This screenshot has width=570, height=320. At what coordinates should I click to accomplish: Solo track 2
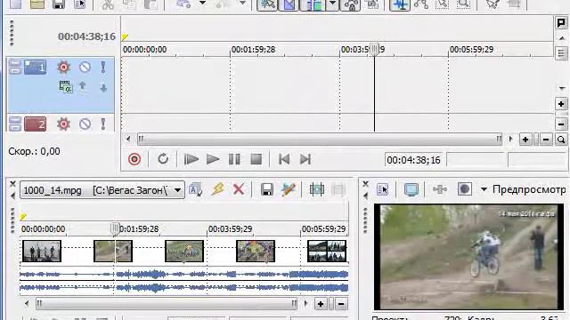coord(103,124)
